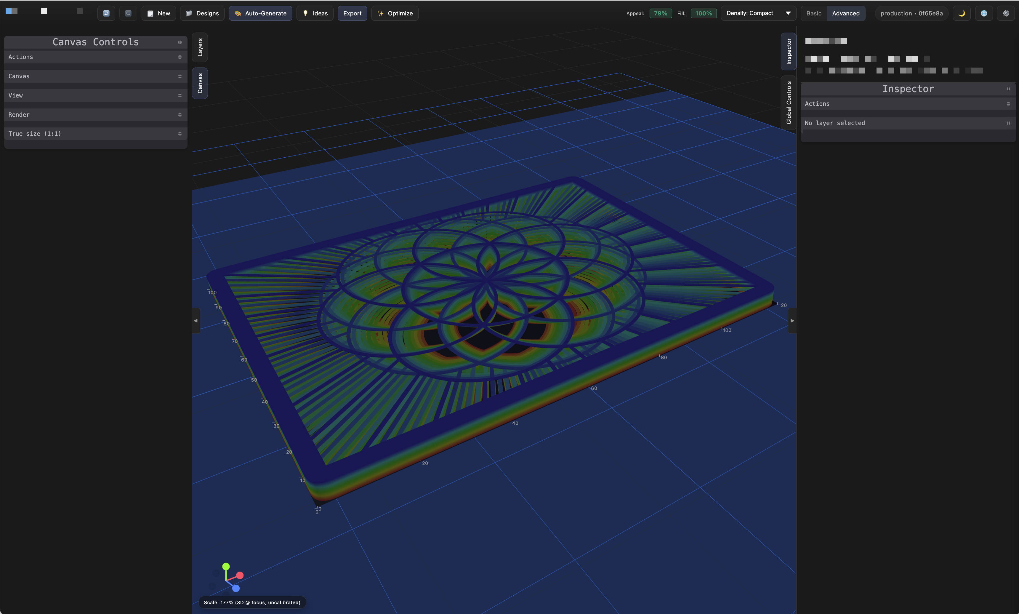The width and height of the screenshot is (1019, 614).
Task: Click the Export button
Action: 352,13
